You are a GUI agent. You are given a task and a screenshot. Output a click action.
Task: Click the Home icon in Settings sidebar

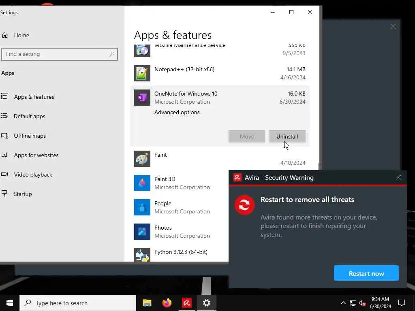pos(5,35)
